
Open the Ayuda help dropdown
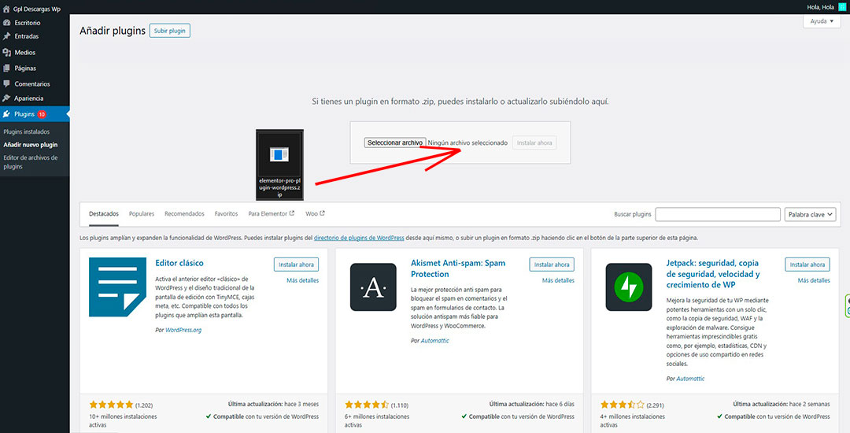click(x=821, y=21)
